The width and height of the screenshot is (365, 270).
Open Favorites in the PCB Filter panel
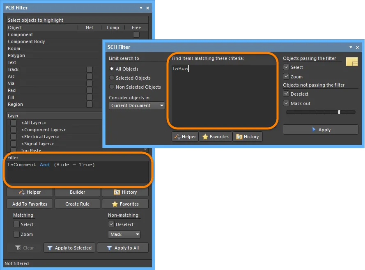(125, 204)
